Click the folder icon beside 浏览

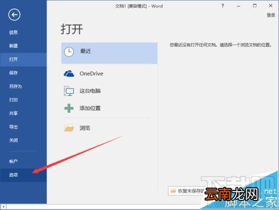(x=69, y=128)
